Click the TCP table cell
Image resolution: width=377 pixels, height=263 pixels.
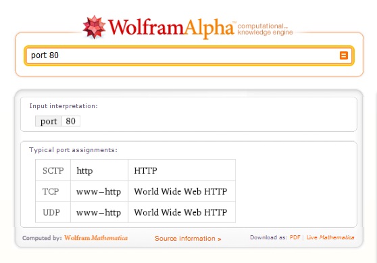click(53, 191)
